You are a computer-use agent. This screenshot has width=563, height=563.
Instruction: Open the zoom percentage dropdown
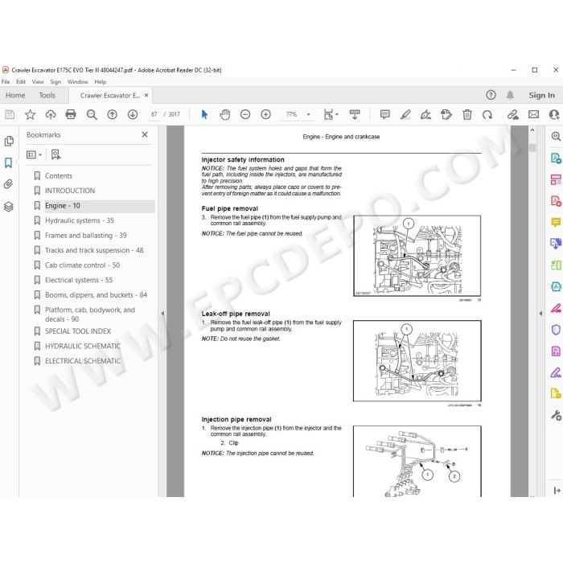[x=308, y=114]
